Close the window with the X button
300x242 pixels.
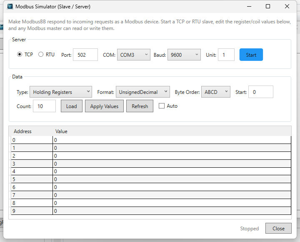pos(287,7)
